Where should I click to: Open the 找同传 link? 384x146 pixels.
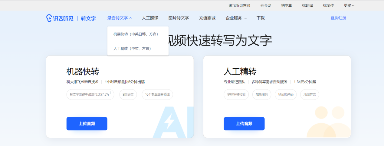click(x=328, y=5)
